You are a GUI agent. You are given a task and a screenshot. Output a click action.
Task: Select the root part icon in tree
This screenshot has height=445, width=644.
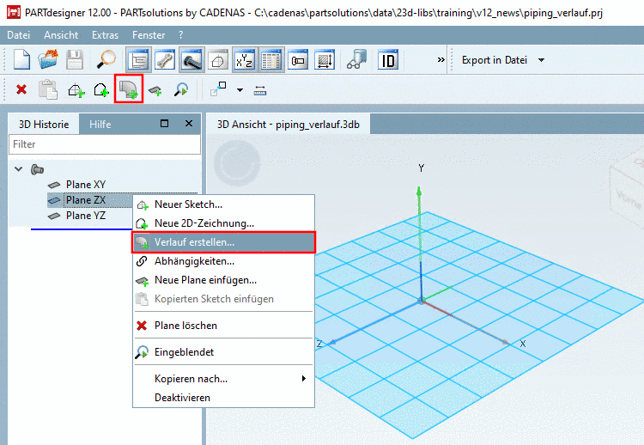(38, 169)
